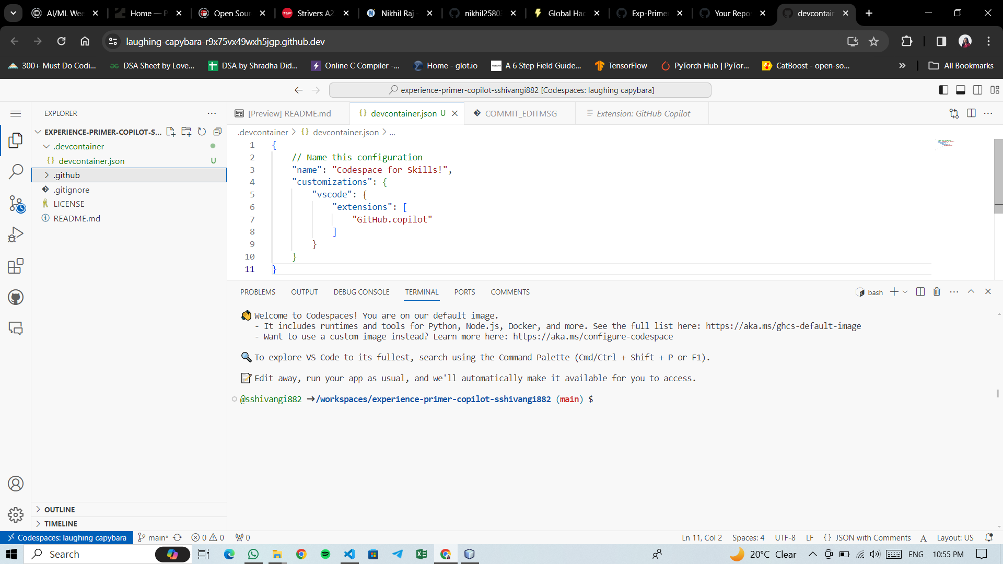Toggle the bottom panel layout button
Image resolution: width=1003 pixels, height=564 pixels.
click(960, 90)
